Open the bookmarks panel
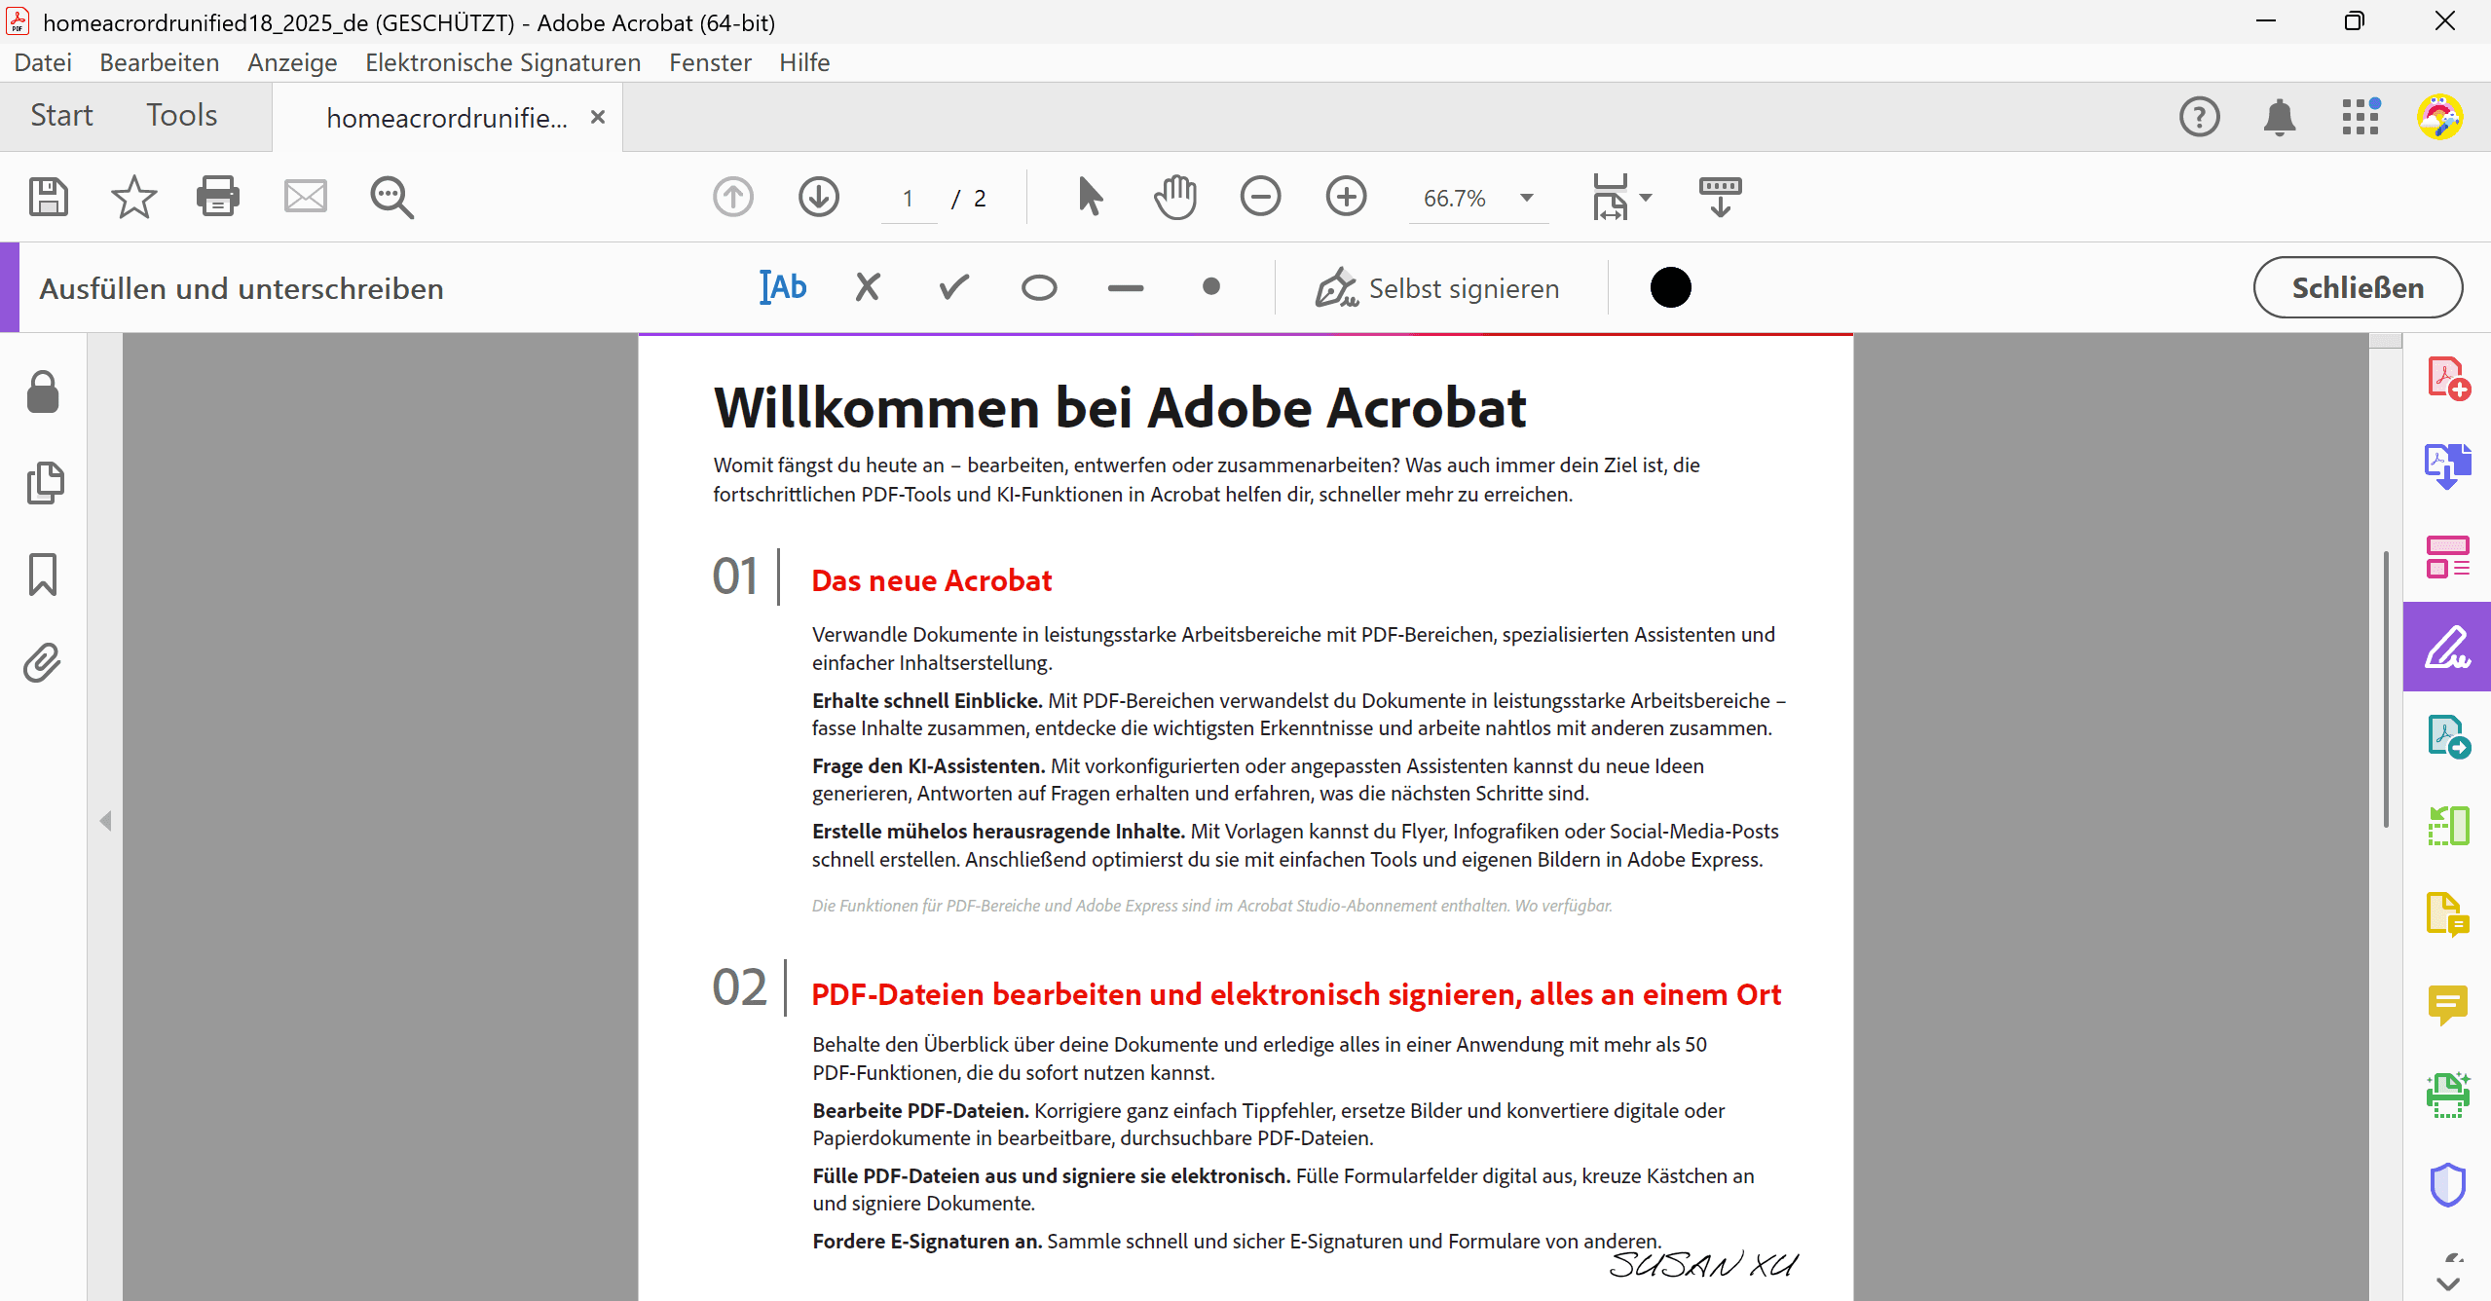Image resolution: width=2491 pixels, height=1301 pixels. click(x=43, y=575)
